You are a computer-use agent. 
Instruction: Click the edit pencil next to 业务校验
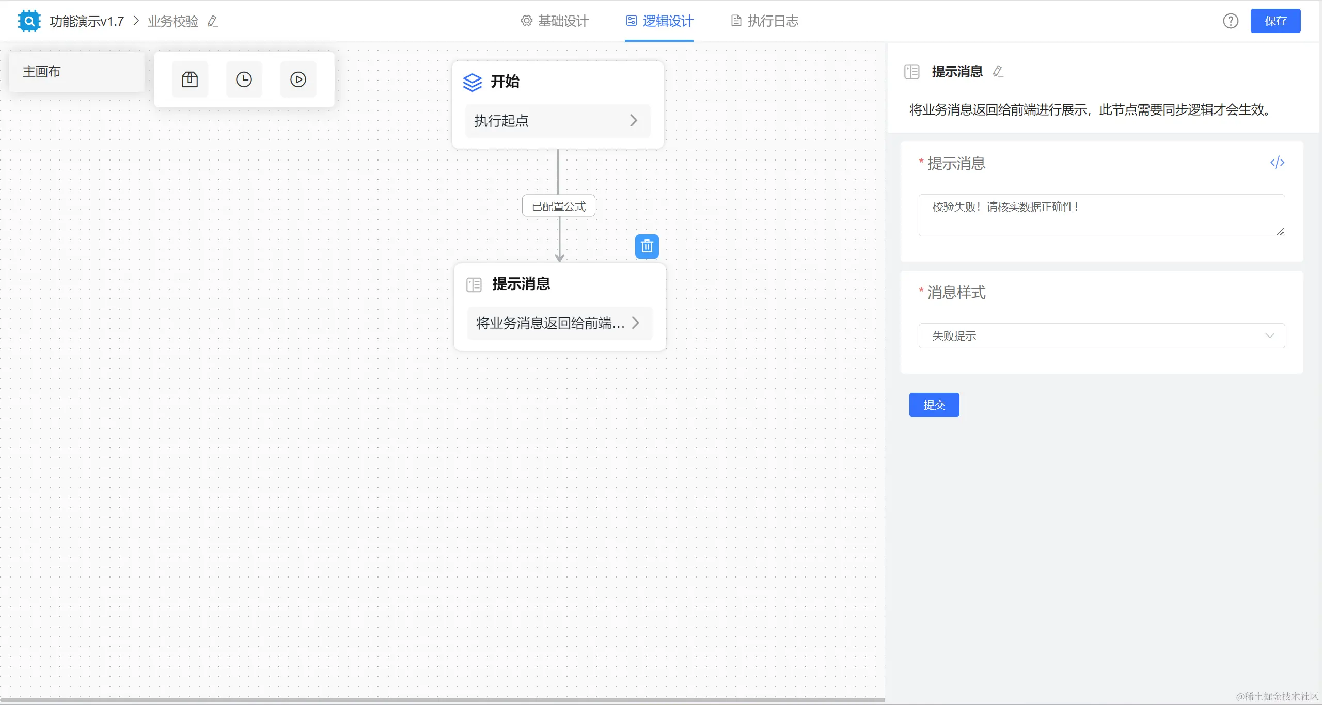(213, 21)
